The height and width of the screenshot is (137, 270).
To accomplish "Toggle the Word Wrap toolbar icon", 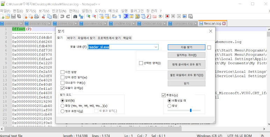I will (x=114, y=16).
